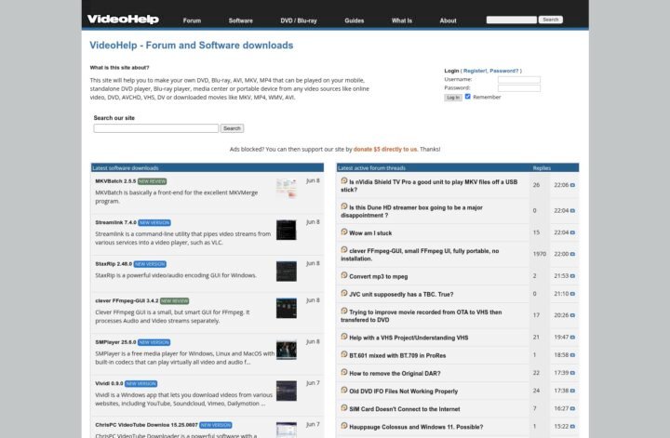Open BT.601 mixed with BT.709 thread
670x438 pixels.
point(397,355)
